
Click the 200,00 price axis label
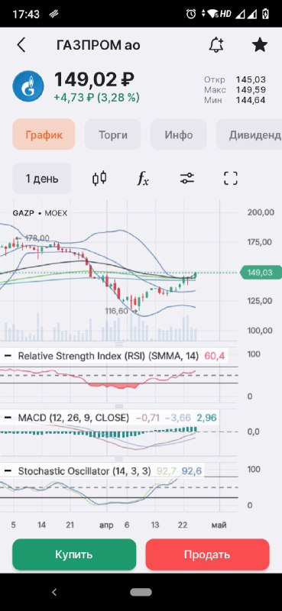(x=260, y=212)
